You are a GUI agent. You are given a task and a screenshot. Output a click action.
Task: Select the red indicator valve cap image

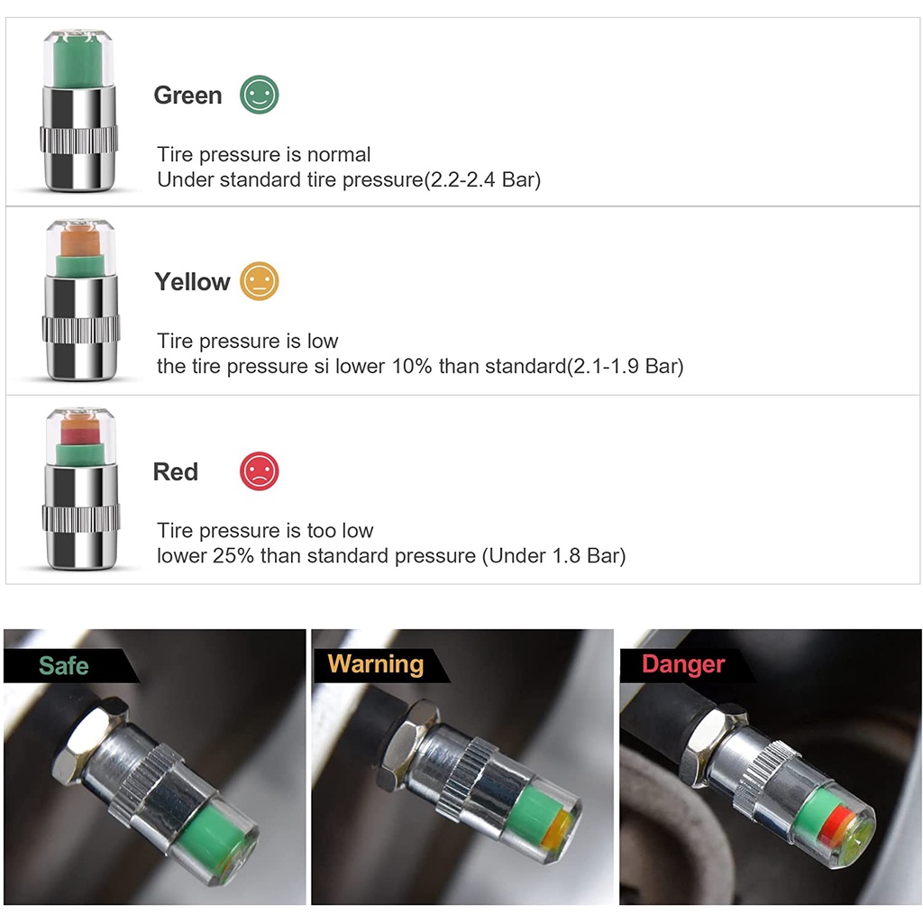point(80,489)
